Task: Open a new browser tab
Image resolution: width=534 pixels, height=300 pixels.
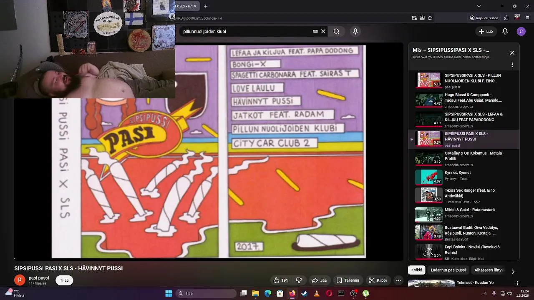Action: [x=205, y=6]
